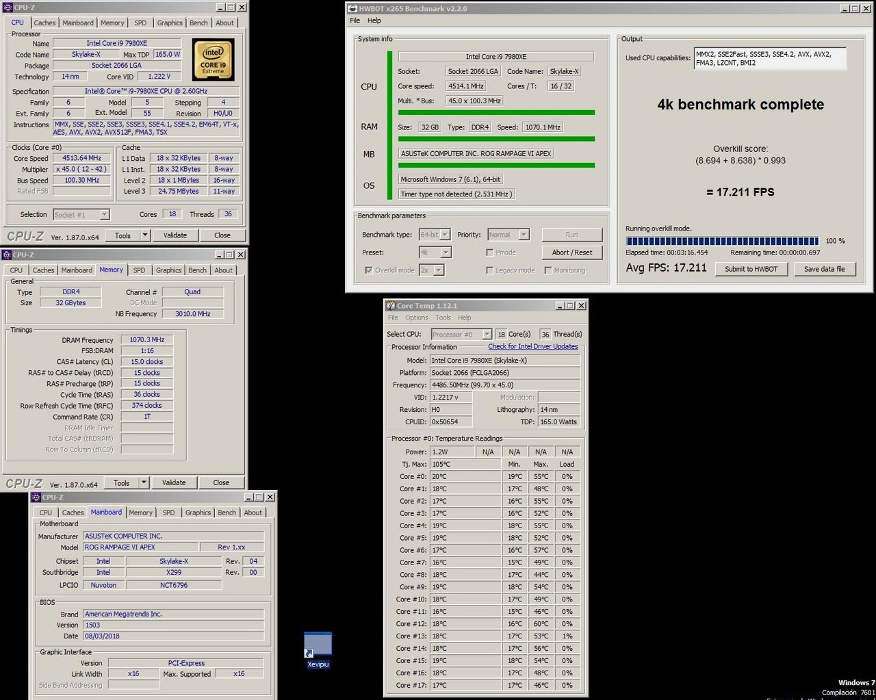Click the Tj. Max value 105°C
This screenshot has height=700, width=876.
(465, 465)
